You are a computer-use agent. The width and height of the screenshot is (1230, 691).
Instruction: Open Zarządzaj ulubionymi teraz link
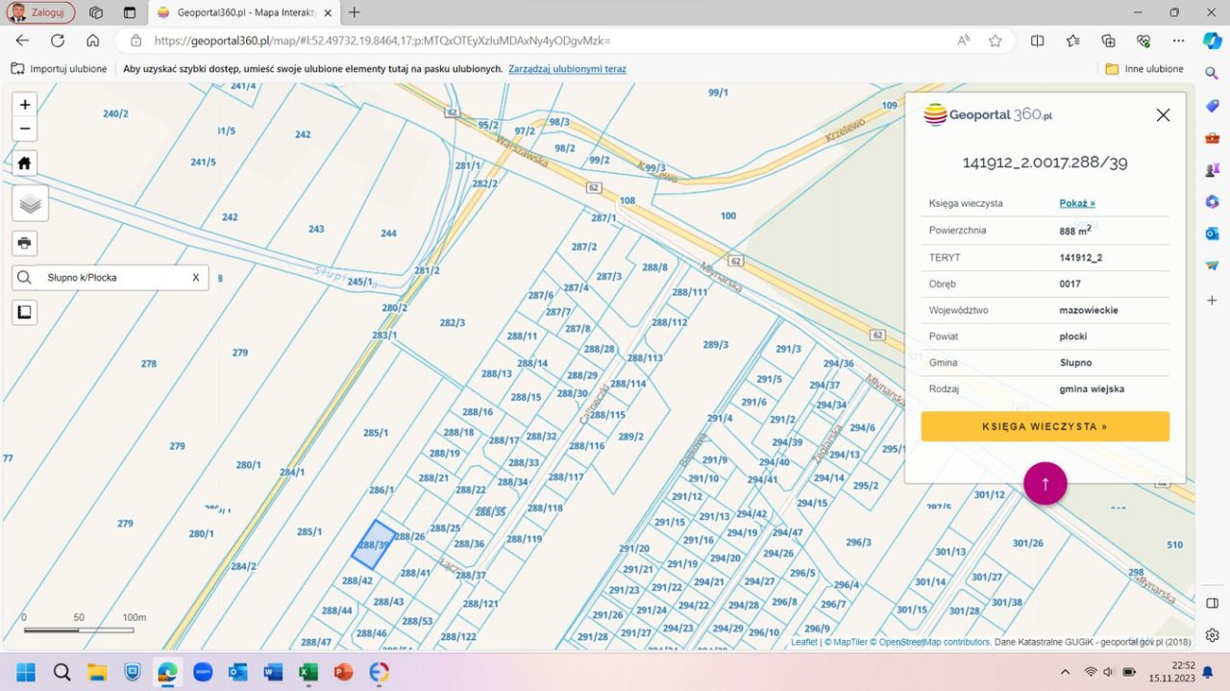coord(567,69)
